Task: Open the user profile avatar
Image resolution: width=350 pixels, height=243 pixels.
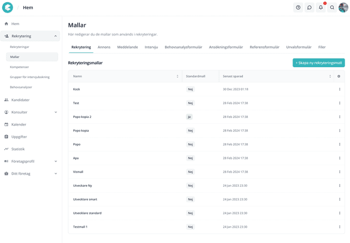Action: point(343,8)
